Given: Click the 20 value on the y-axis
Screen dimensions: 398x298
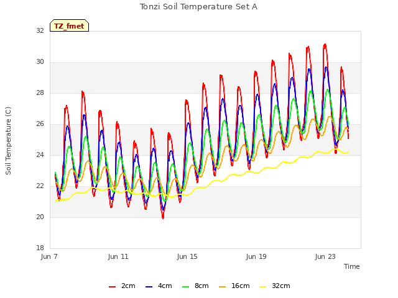Looking at the screenshot, I should pos(40,217).
